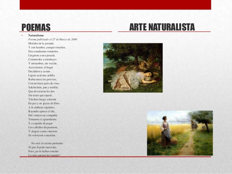Image resolution: width=232 pixels, height=174 pixels.
Task: Click the line 'Tomaron el aguardiente;'
Action: pos(43,119)
